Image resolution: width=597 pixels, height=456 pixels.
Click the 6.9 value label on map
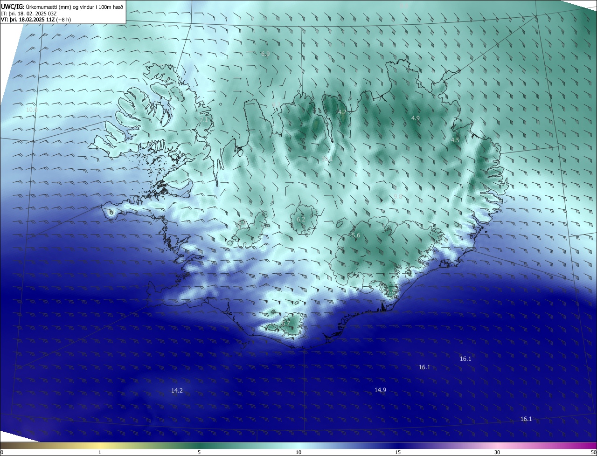(x=265, y=54)
